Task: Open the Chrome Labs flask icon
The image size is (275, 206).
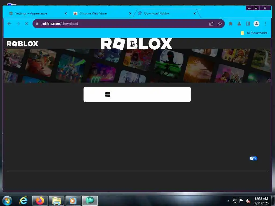Action: pos(239,24)
